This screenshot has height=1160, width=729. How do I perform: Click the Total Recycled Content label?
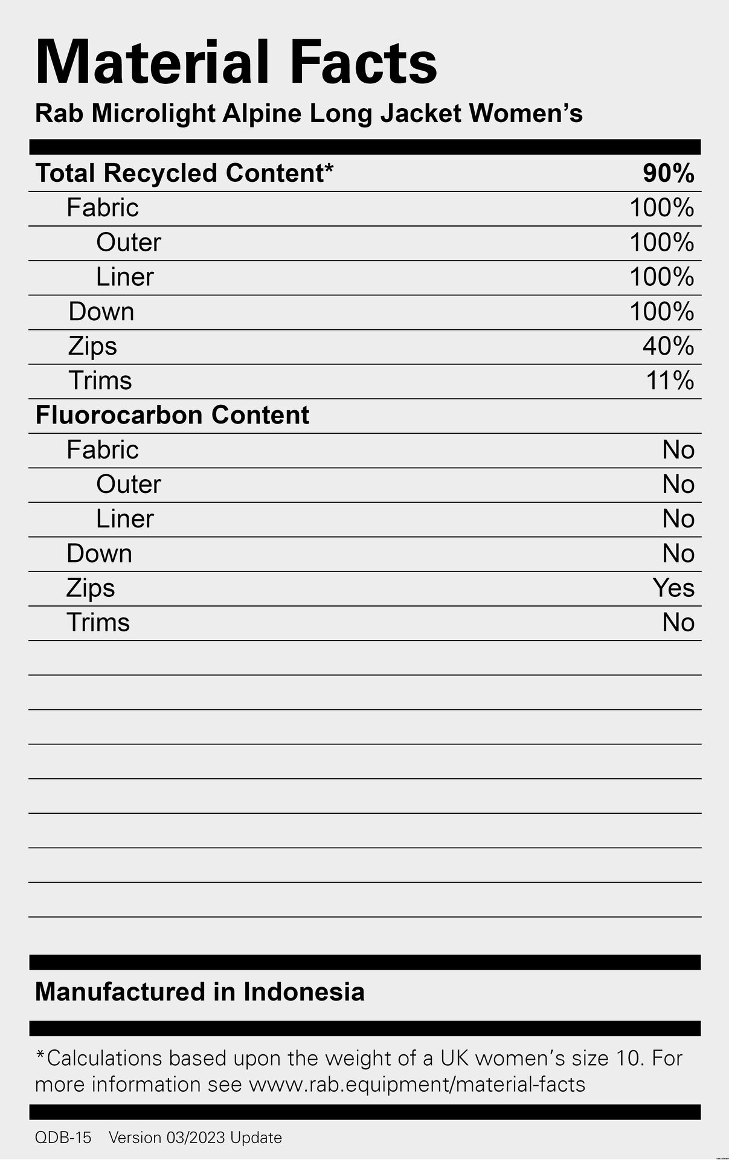(184, 173)
